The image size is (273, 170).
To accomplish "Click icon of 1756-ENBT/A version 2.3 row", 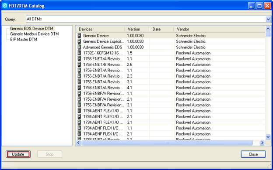I will 79,76.
